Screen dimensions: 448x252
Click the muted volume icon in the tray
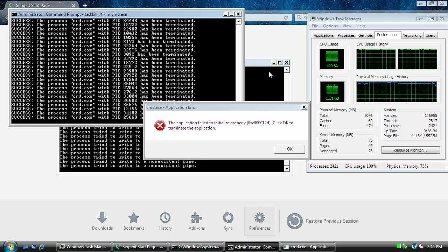click(x=421, y=247)
